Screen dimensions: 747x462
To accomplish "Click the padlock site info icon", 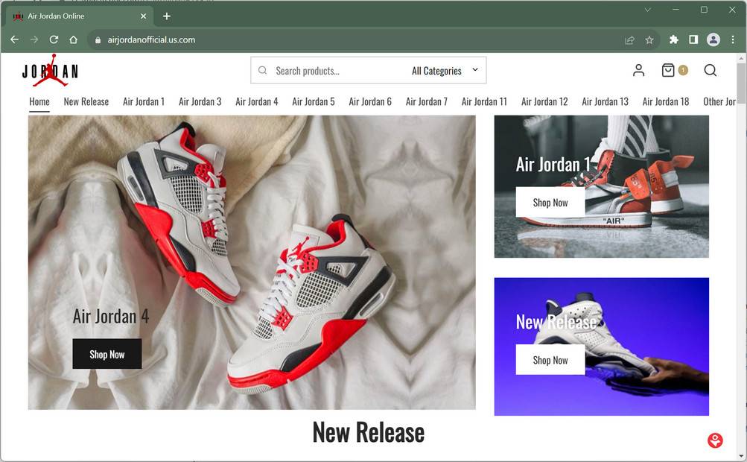I will click(x=98, y=40).
